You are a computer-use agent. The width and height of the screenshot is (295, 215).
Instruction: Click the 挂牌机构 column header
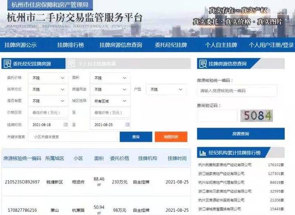pos(147,159)
